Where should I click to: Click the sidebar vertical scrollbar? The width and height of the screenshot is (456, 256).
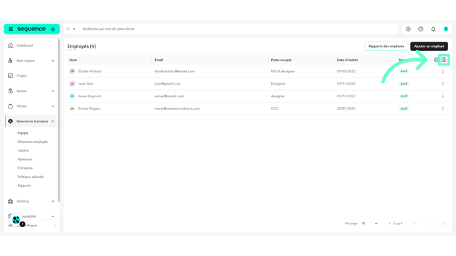(59, 120)
